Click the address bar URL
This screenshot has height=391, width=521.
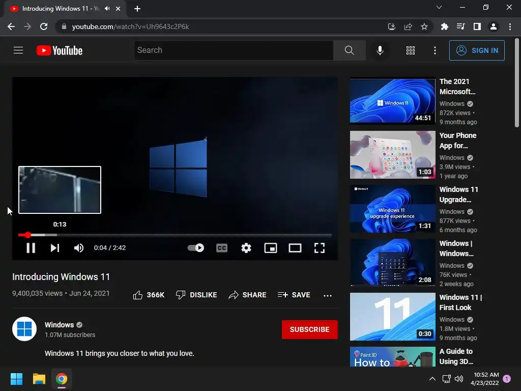click(x=130, y=26)
